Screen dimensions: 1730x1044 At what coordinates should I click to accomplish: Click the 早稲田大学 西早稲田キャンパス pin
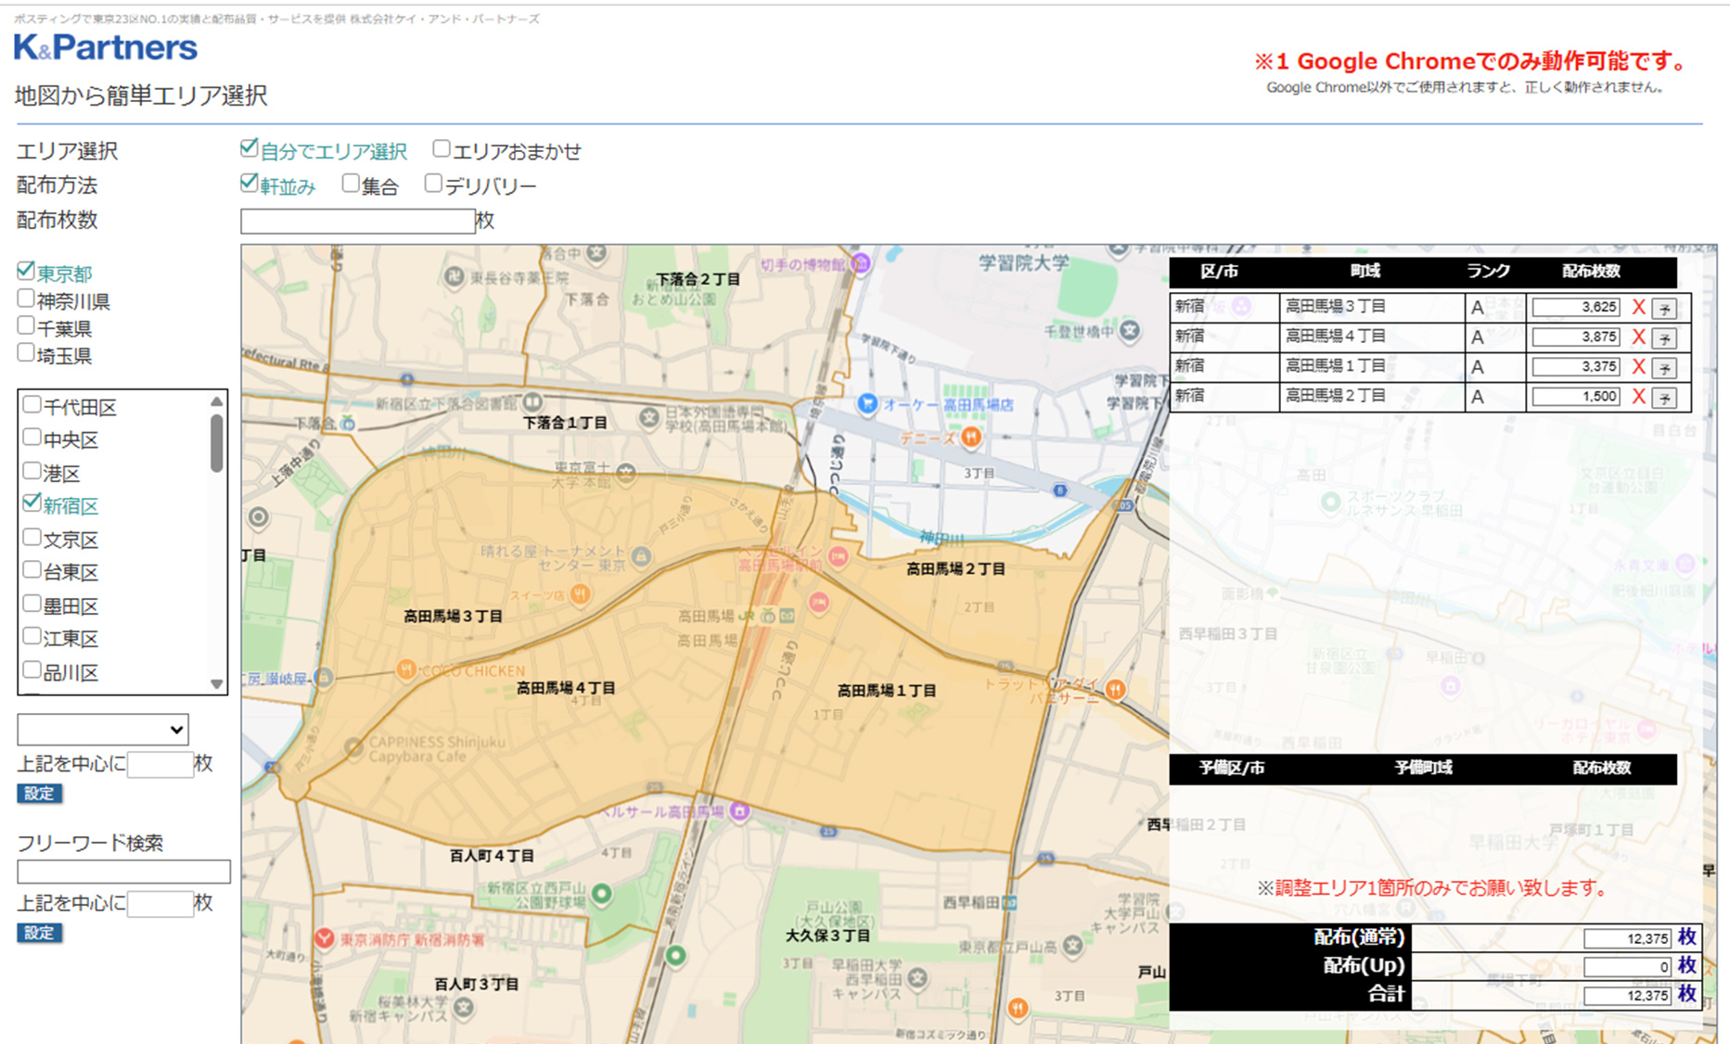917,977
